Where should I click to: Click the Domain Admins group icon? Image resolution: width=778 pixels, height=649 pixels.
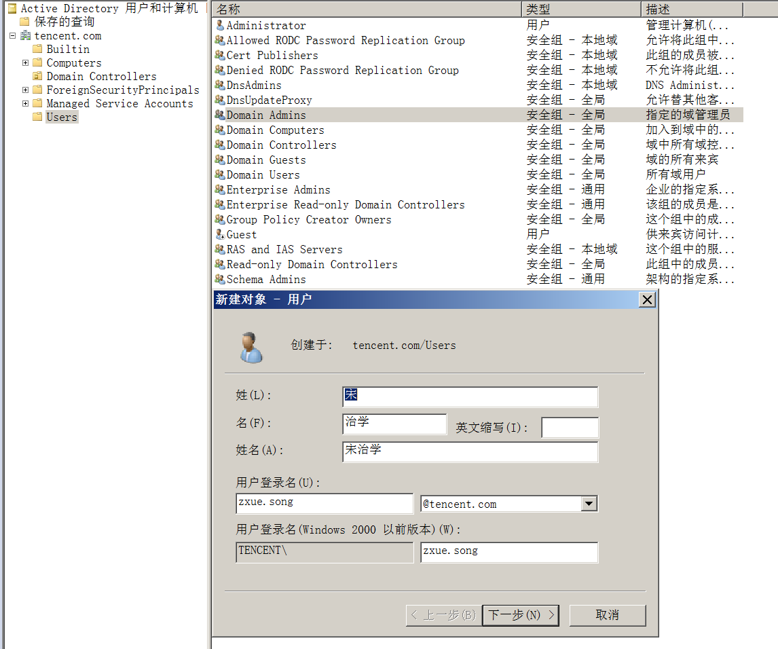[221, 115]
